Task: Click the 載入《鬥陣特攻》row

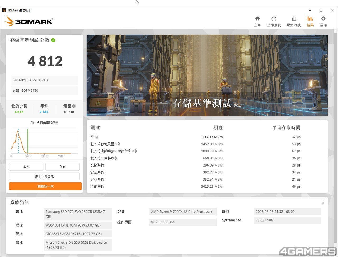Action: click(195, 158)
